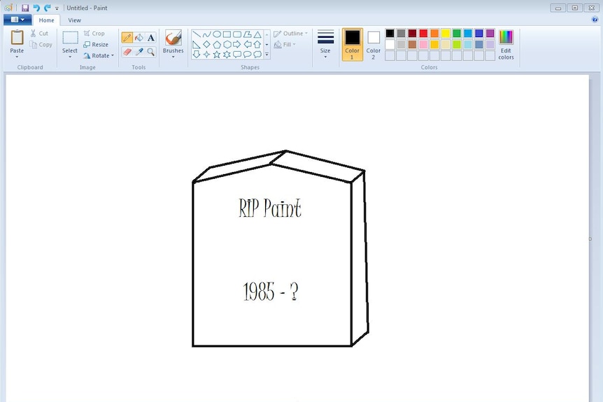Choose the Right triangle shape

coord(197,45)
